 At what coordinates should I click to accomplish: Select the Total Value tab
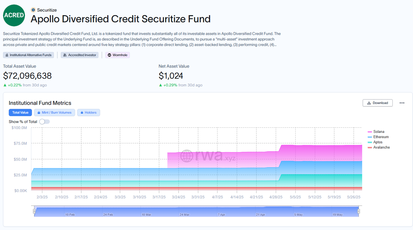[20, 113]
